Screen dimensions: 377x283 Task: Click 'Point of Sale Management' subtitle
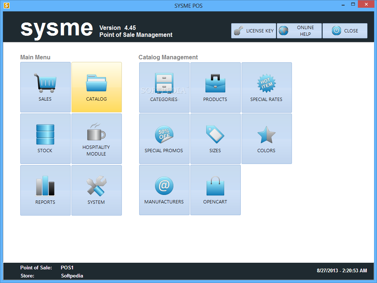(x=136, y=35)
